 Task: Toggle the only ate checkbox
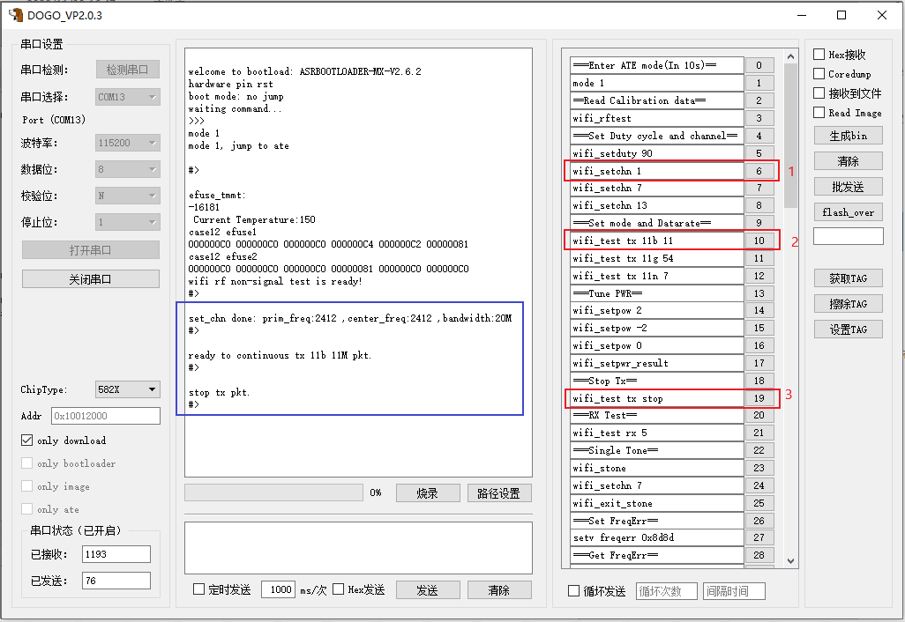coord(26,509)
